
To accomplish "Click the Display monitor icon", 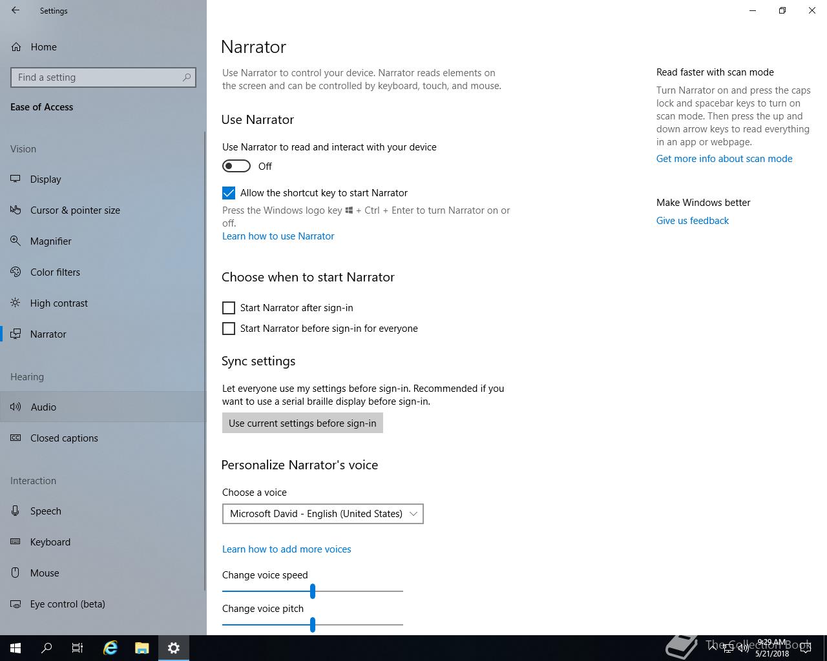I will (16, 179).
